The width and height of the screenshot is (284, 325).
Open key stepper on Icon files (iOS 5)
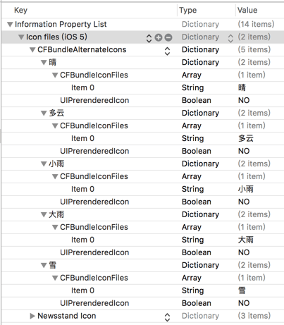click(x=149, y=38)
